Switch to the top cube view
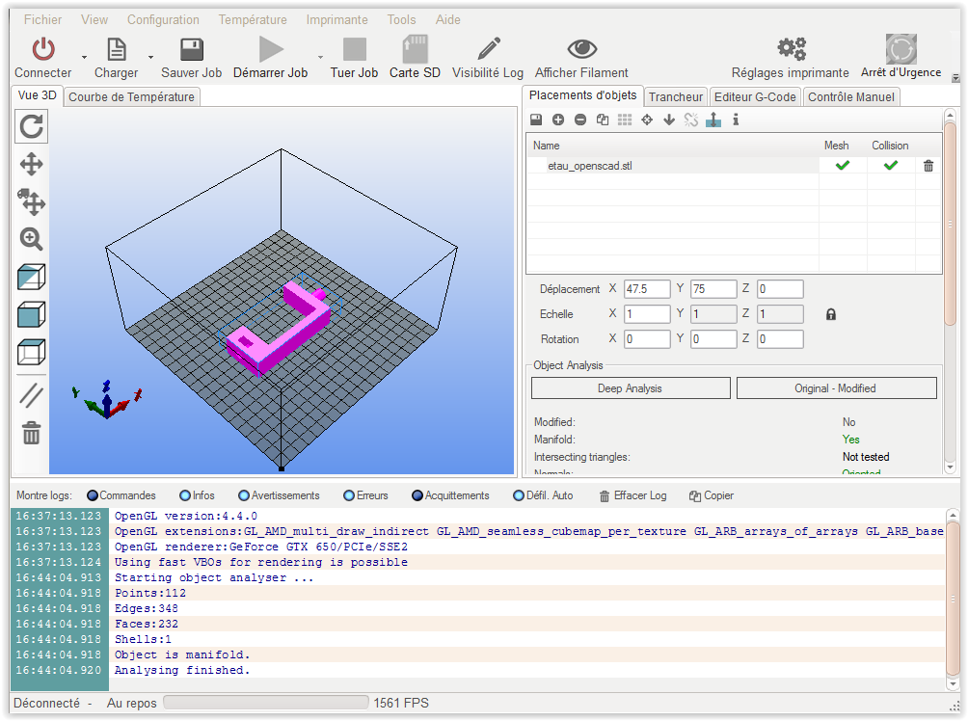This screenshot has height=721, width=968. click(x=32, y=353)
